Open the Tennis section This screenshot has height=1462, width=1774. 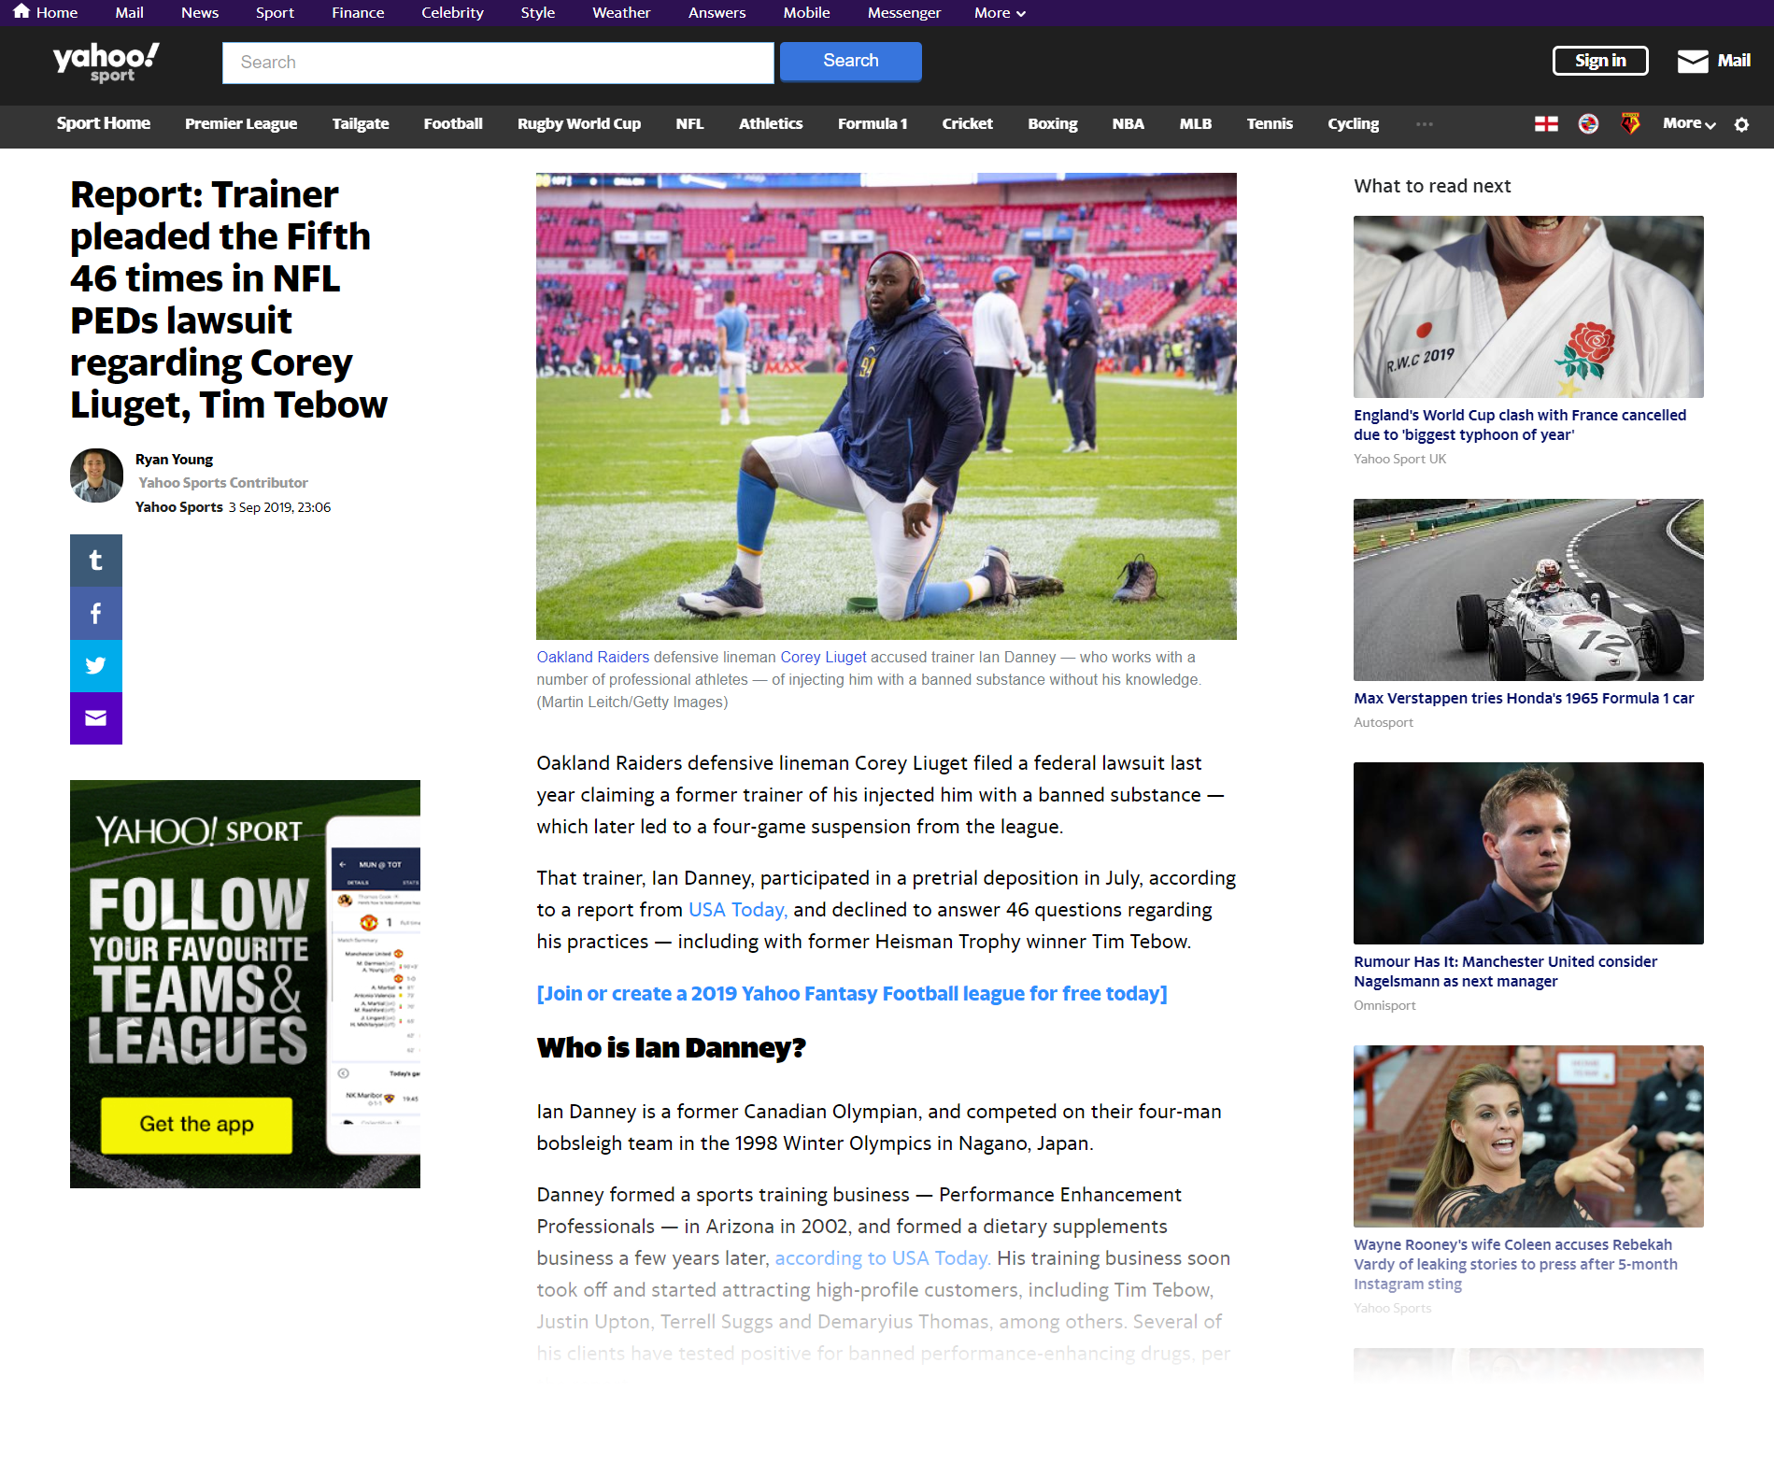(x=1270, y=123)
